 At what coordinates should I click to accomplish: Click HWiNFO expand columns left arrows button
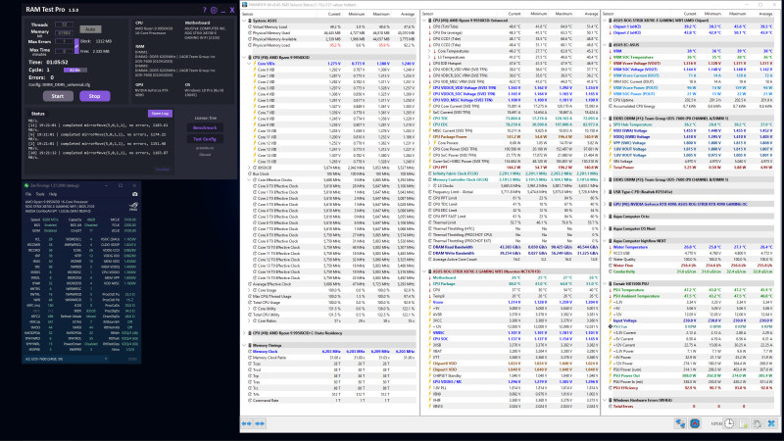tap(247, 423)
